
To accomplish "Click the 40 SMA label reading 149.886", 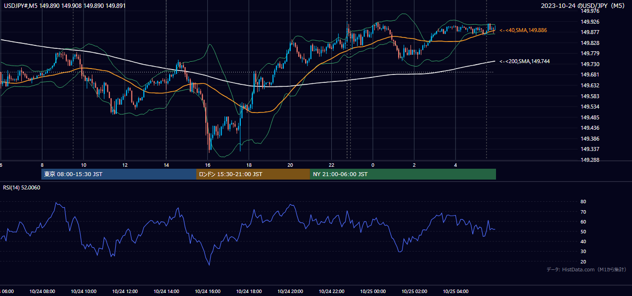I will pos(523,30).
